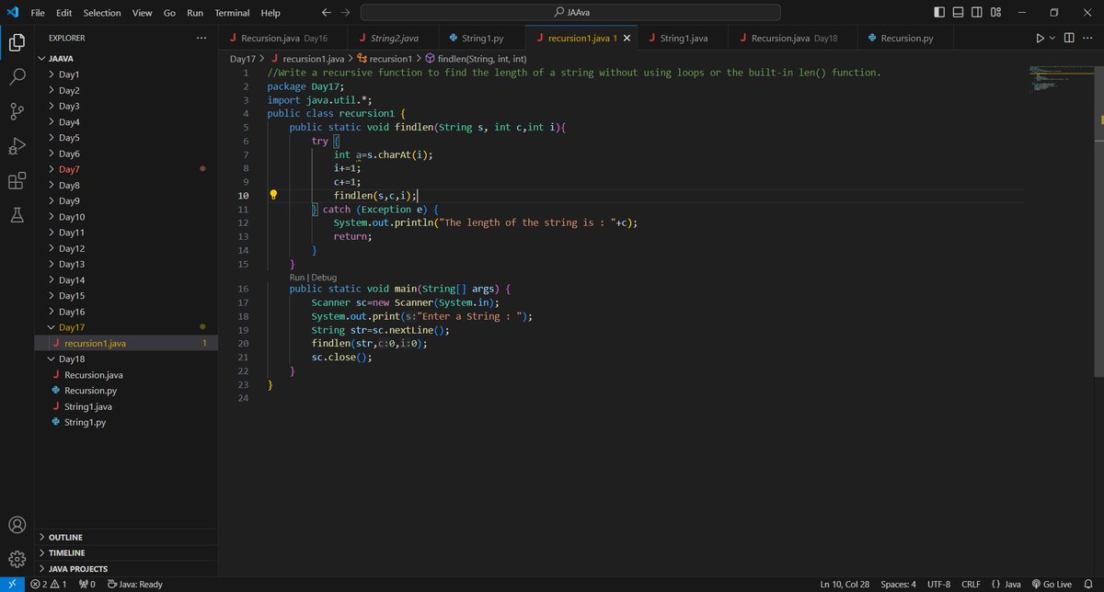The width and height of the screenshot is (1104, 592).
Task: Click the Java: Ready status item
Action: click(x=135, y=584)
